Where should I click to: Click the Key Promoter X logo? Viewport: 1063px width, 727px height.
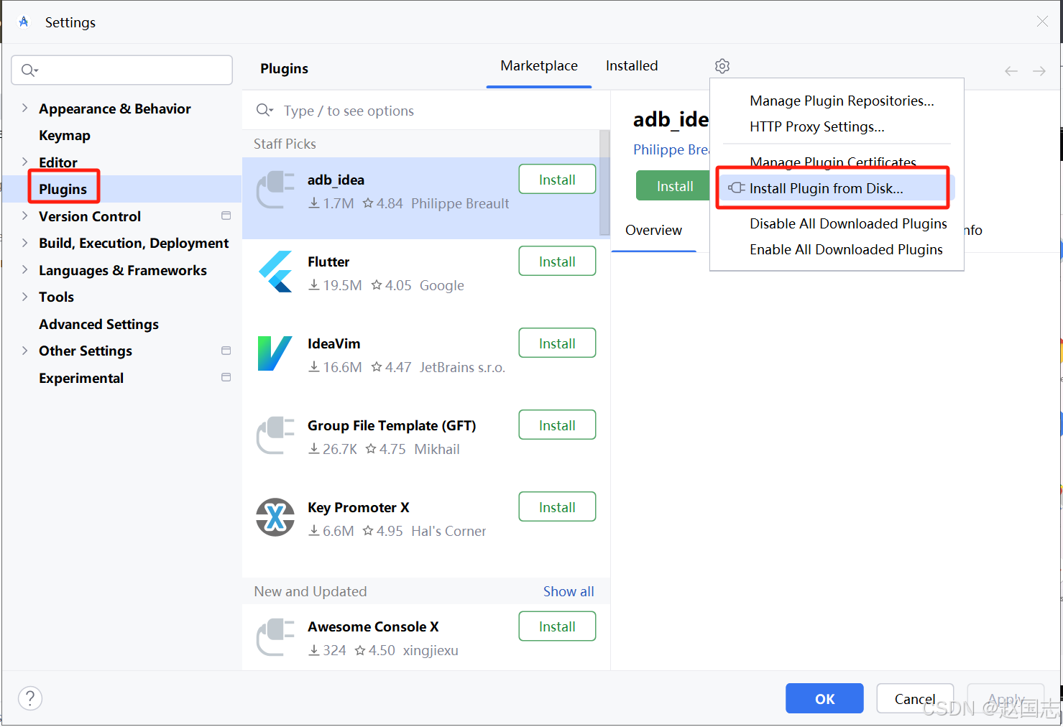coord(275,517)
